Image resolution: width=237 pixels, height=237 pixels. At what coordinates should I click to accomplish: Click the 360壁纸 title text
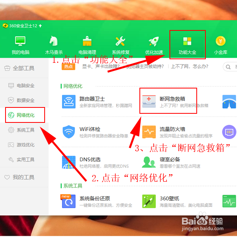click(169, 198)
